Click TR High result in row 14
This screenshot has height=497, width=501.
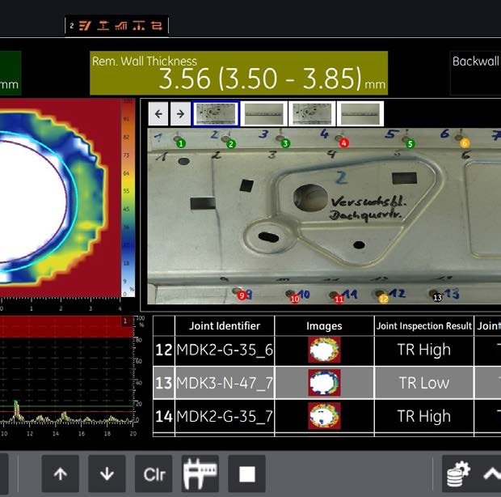click(x=424, y=416)
